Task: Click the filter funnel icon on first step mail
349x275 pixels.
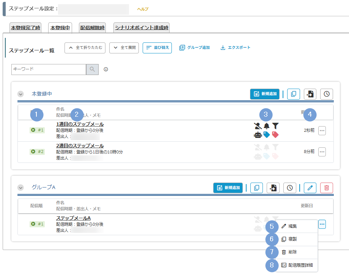Action: tap(275, 126)
